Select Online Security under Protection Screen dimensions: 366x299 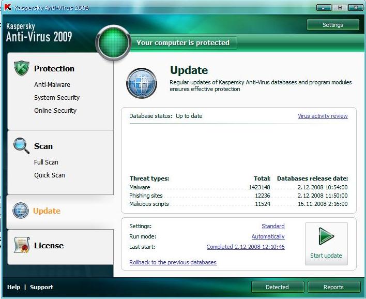click(x=55, y=111)
